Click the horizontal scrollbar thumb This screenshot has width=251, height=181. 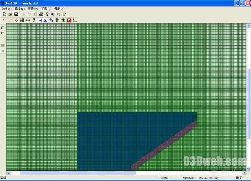pyautogui.click(x=78, y=173)
